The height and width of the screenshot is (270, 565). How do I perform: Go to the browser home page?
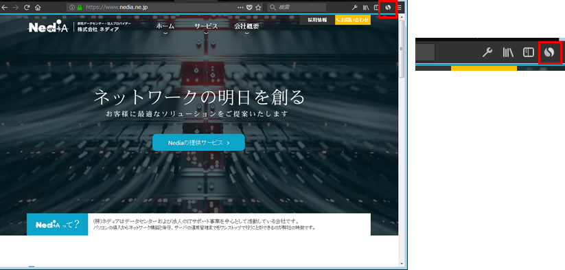point(38,7)
